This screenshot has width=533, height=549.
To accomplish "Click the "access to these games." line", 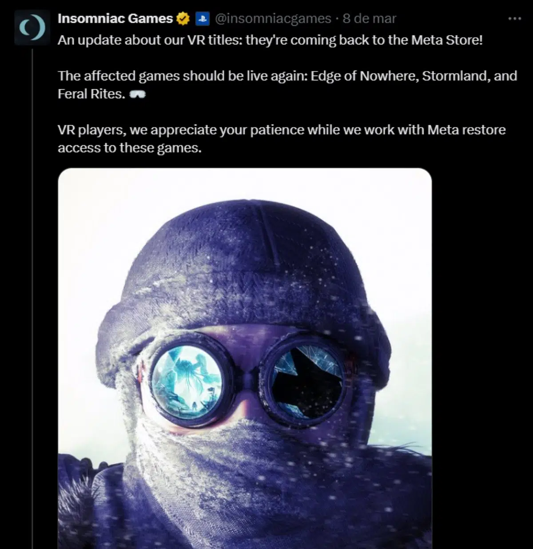I will click(129, 148).
